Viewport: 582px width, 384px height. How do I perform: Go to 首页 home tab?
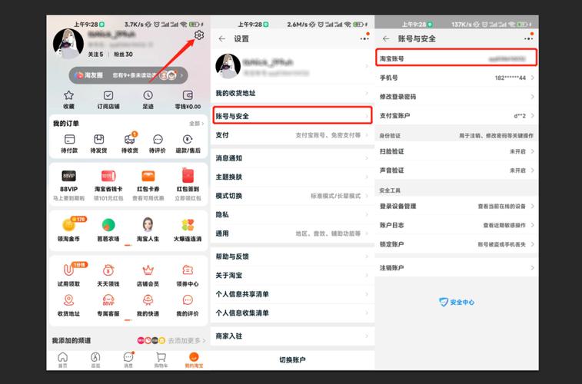[63, 359]
